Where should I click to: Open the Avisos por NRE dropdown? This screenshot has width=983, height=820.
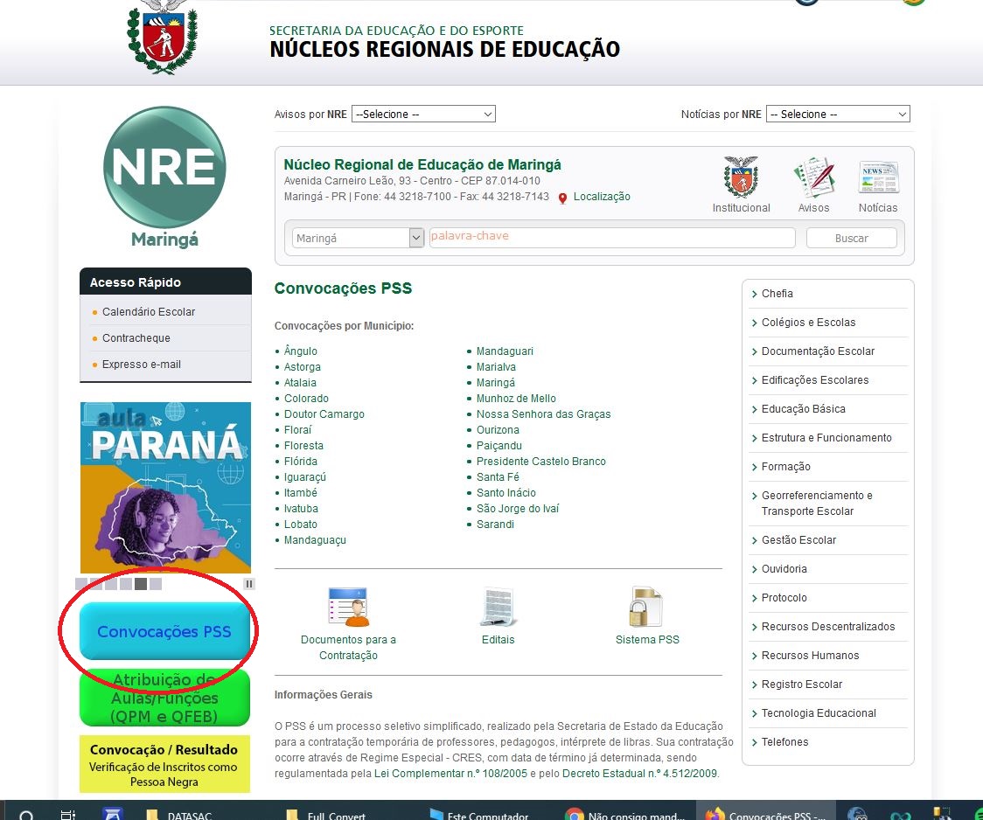click(423, 115)
